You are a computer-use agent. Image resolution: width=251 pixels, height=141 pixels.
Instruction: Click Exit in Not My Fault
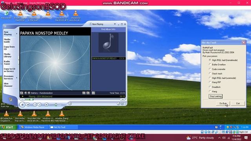(x=238, y=103)
